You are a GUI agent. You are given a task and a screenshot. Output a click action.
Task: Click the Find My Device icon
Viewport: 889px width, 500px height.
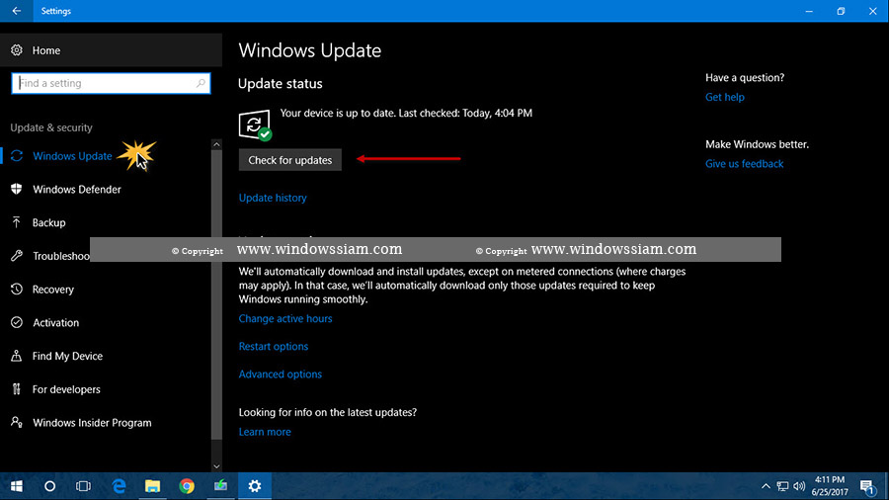17,356
